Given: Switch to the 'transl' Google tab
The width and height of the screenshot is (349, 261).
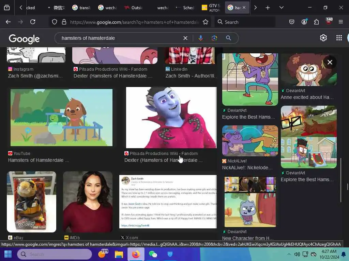Looking at the screenshot, I should [81, 8].
